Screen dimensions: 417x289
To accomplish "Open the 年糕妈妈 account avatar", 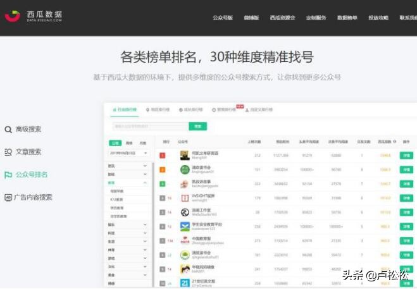I will (x=185, y=269).
